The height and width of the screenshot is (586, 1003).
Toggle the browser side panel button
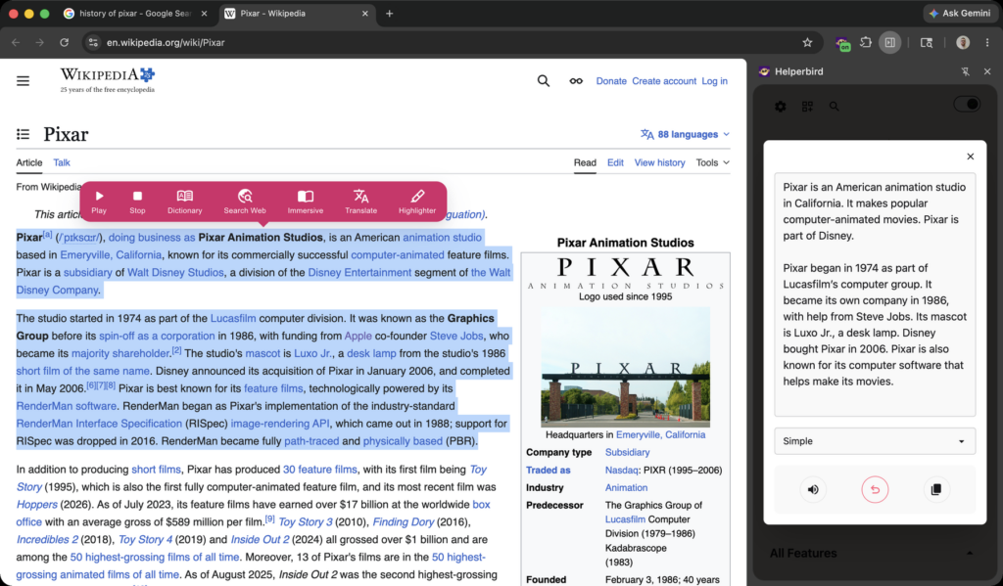[889, 43]
